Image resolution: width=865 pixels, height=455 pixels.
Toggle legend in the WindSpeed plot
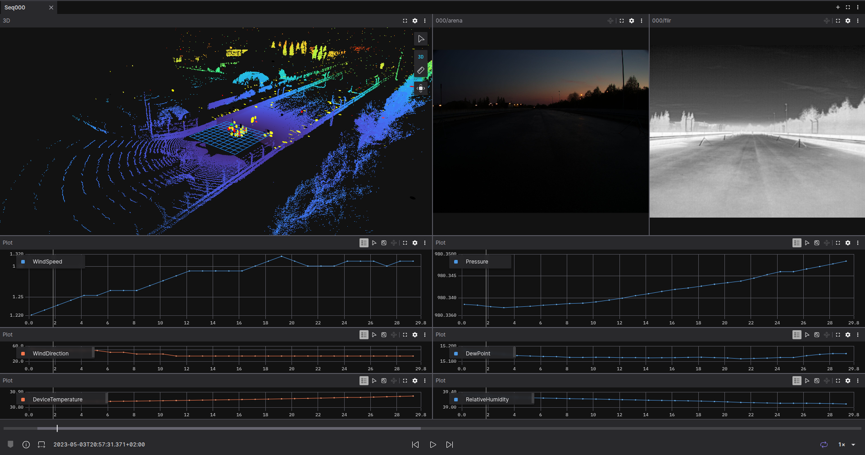(364, 243)
